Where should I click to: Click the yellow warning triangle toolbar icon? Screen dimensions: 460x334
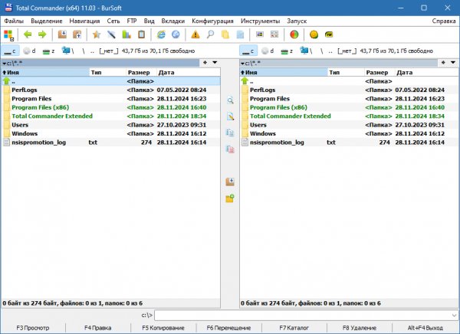(x=195, y=34)
